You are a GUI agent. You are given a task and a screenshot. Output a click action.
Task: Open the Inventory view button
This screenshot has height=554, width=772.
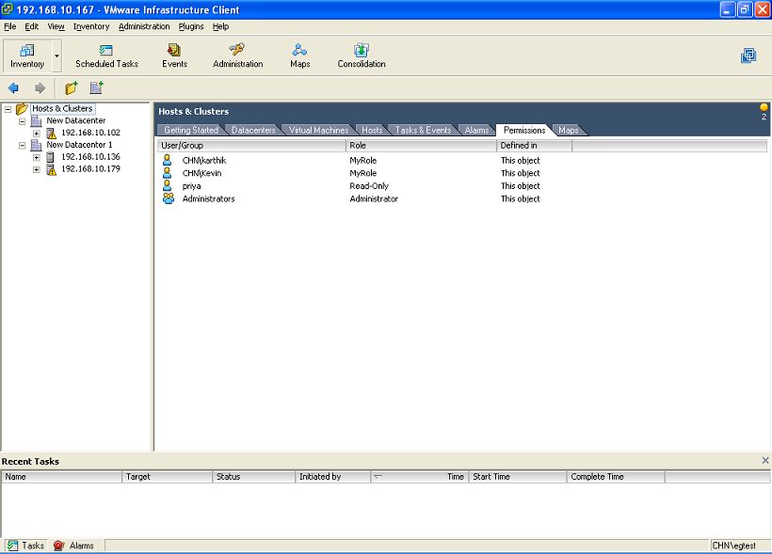coord(27,56)
